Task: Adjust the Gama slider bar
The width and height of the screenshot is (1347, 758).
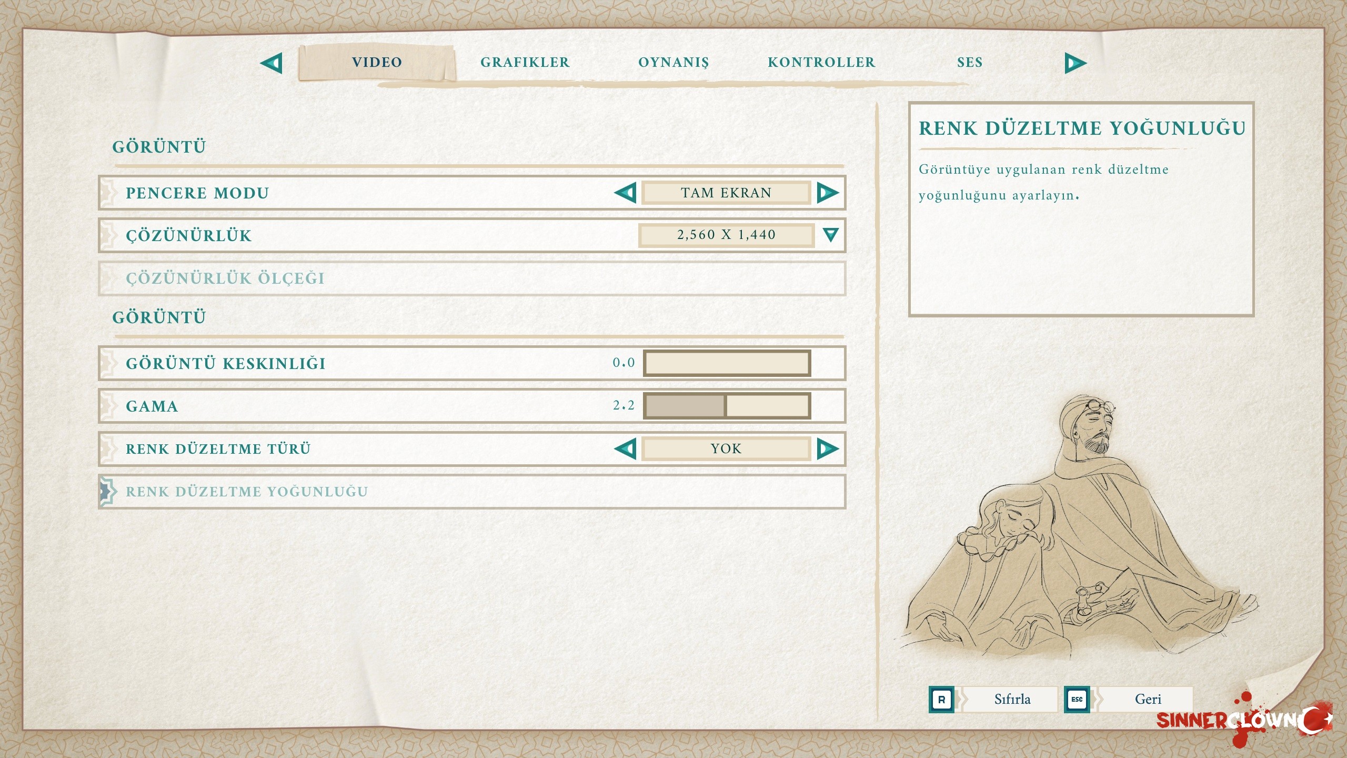Action: point(727,406)
